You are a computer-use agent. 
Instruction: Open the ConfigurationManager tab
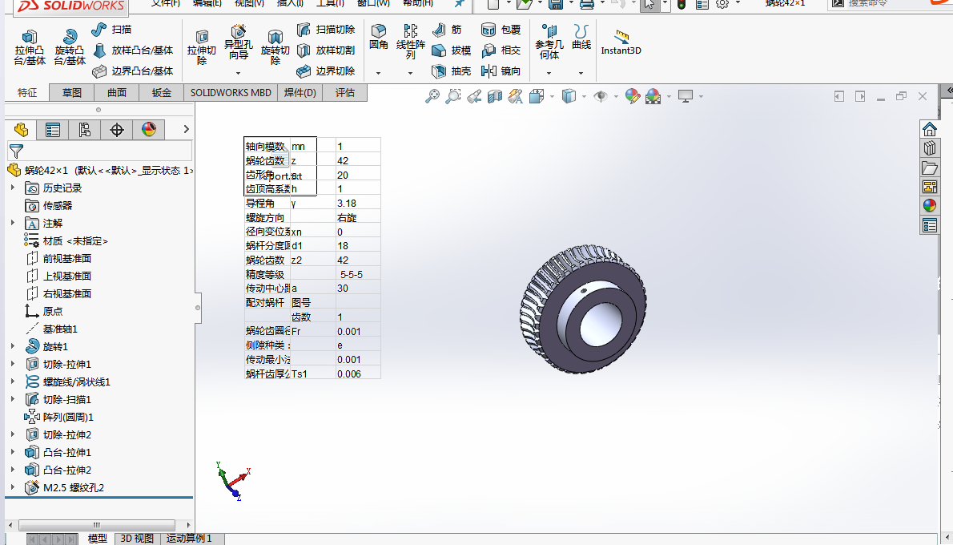click(84, 130)
